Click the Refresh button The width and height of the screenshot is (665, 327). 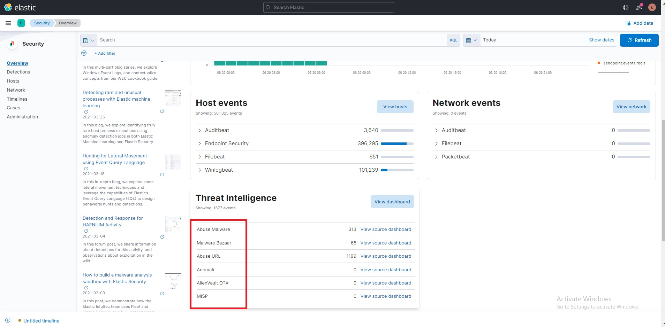639,40
